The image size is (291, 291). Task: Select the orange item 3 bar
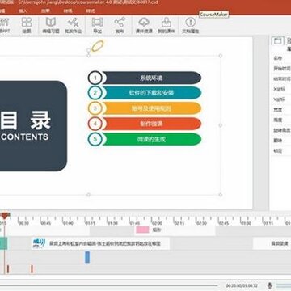pos(151,108)
